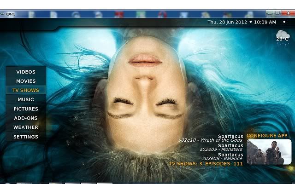The image size is (295, 184).
Task: Play Spartacus s02e08 - Balance episode
Action: (x=222, y=156)
